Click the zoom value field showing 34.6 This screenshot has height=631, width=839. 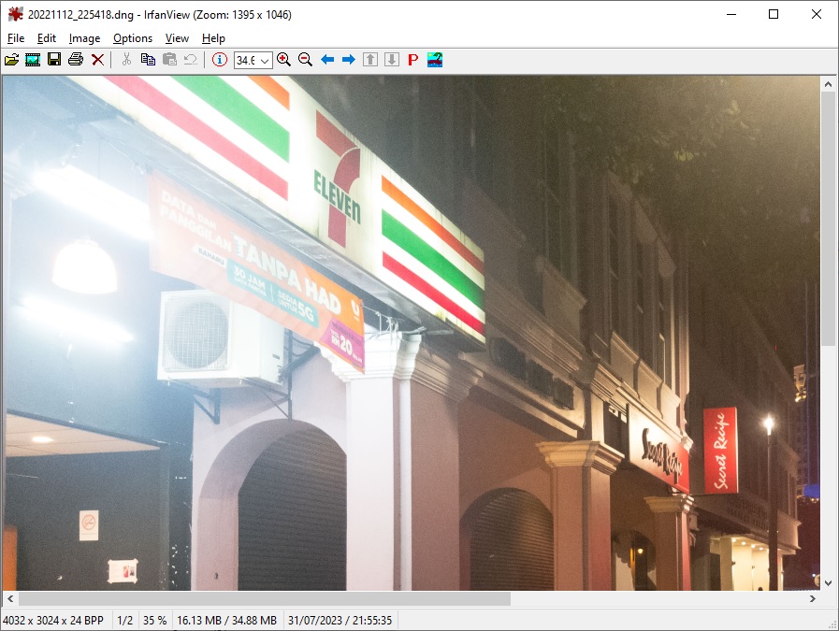tap(246, 61)
